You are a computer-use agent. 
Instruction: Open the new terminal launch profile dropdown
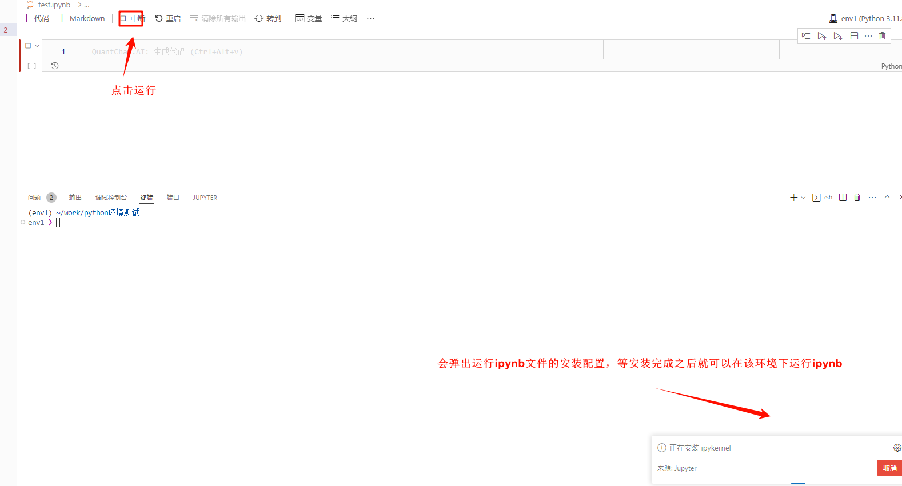coord(803,198)
